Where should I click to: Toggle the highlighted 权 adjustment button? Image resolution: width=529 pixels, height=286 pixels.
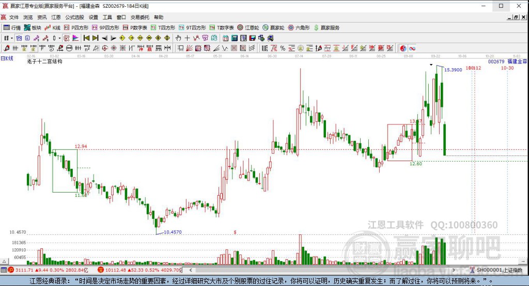coord(67,38)
